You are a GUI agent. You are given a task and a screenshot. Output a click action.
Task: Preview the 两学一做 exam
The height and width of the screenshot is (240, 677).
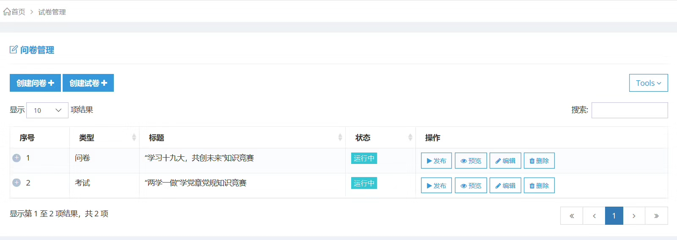pyautogui.click(x=471, y=185)
